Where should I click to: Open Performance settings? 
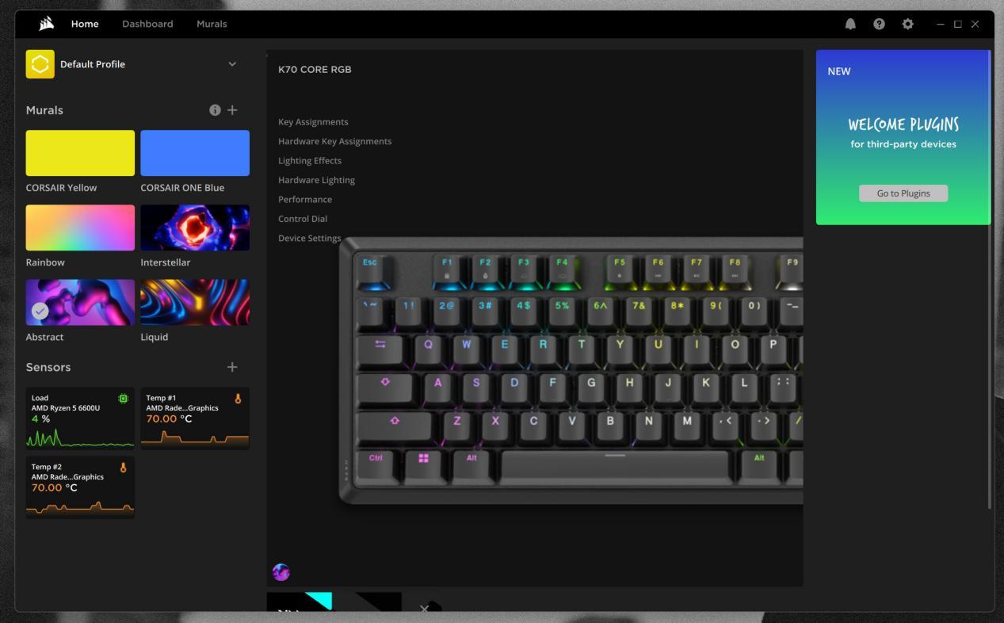(305, 200)
